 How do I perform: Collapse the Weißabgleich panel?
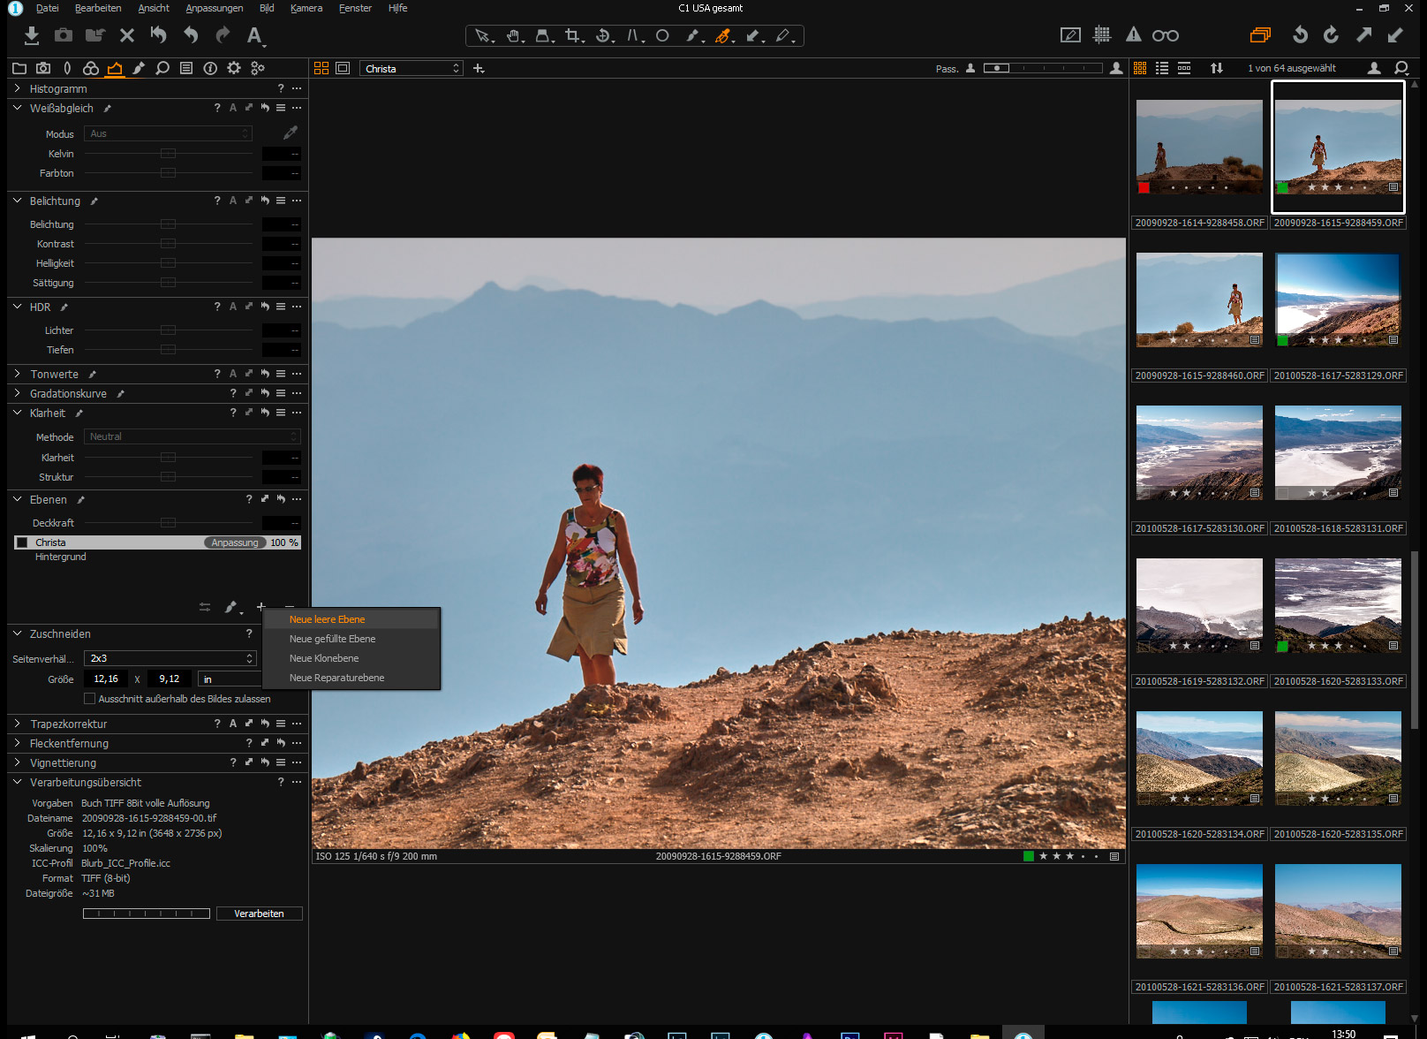coord(17,108)
